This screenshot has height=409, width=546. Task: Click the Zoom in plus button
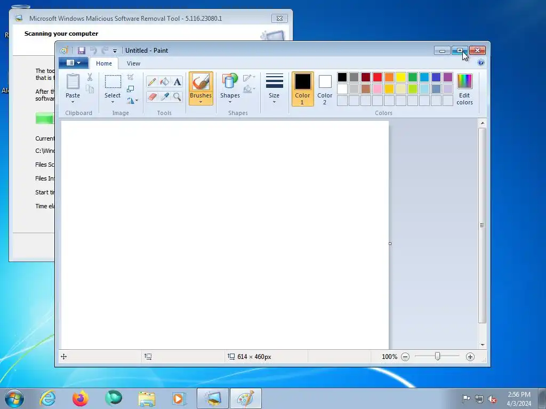tap(470, 357)
